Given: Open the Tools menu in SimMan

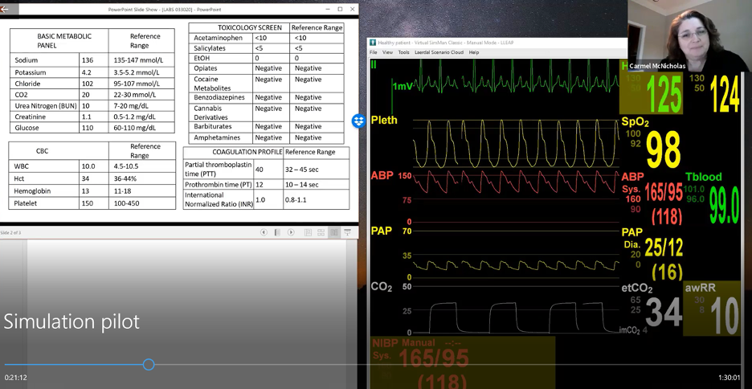Looking at the screenshot, I should pos(403,52).
